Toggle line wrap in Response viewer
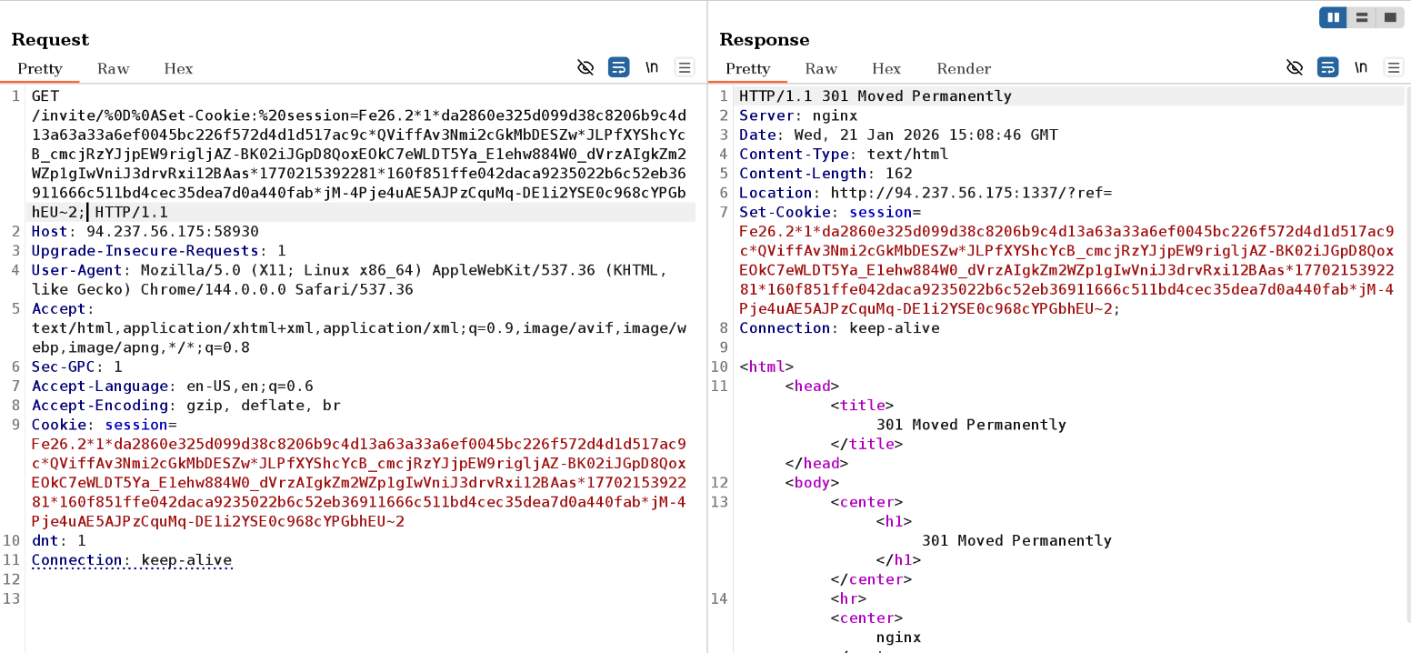This screenshot has width=1411, height=653. 1327,67
